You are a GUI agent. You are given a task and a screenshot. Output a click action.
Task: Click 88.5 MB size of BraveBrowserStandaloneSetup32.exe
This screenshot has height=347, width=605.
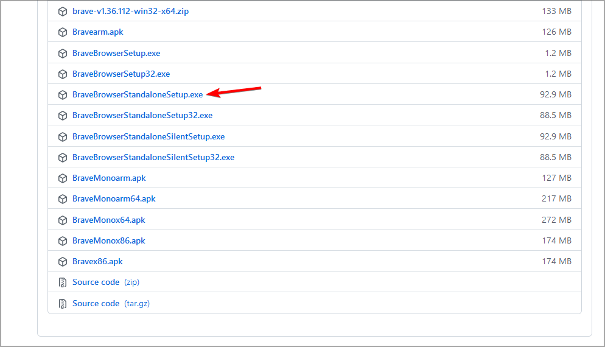click(556, 116)
